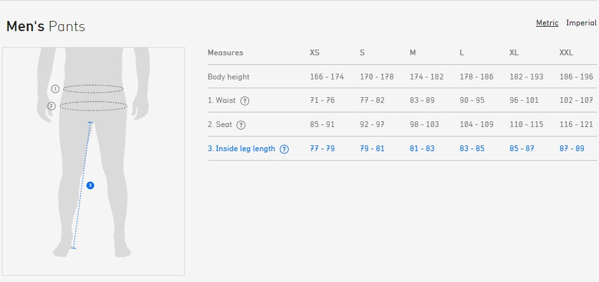Viewport: 599px width, 282px height.
Task: Open the Inside leg length help icon
Action: (284, 149)
